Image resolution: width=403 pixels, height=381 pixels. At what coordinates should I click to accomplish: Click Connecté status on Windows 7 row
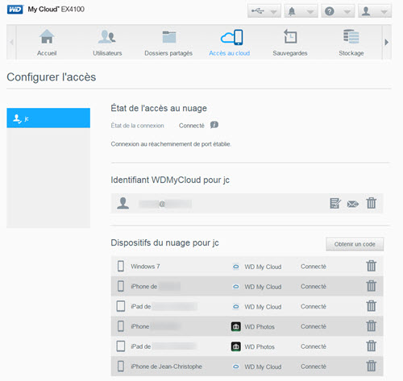tap(314, 267)
